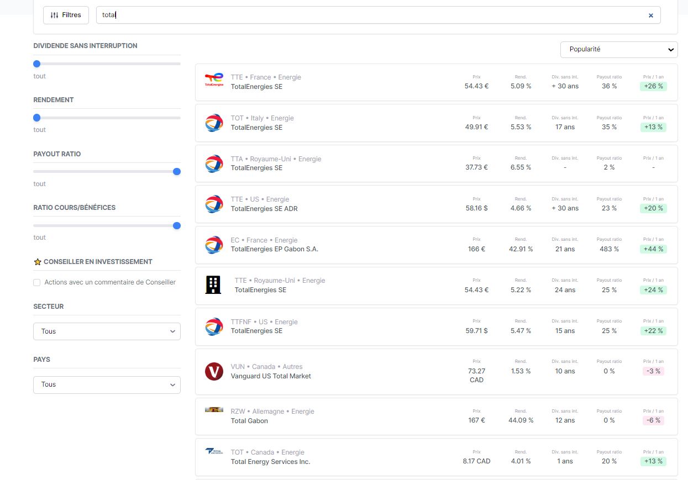Click the star icon beside Conseiller en investissement
The width and height of the screenshot is (688, 480).
click(38, 262)
